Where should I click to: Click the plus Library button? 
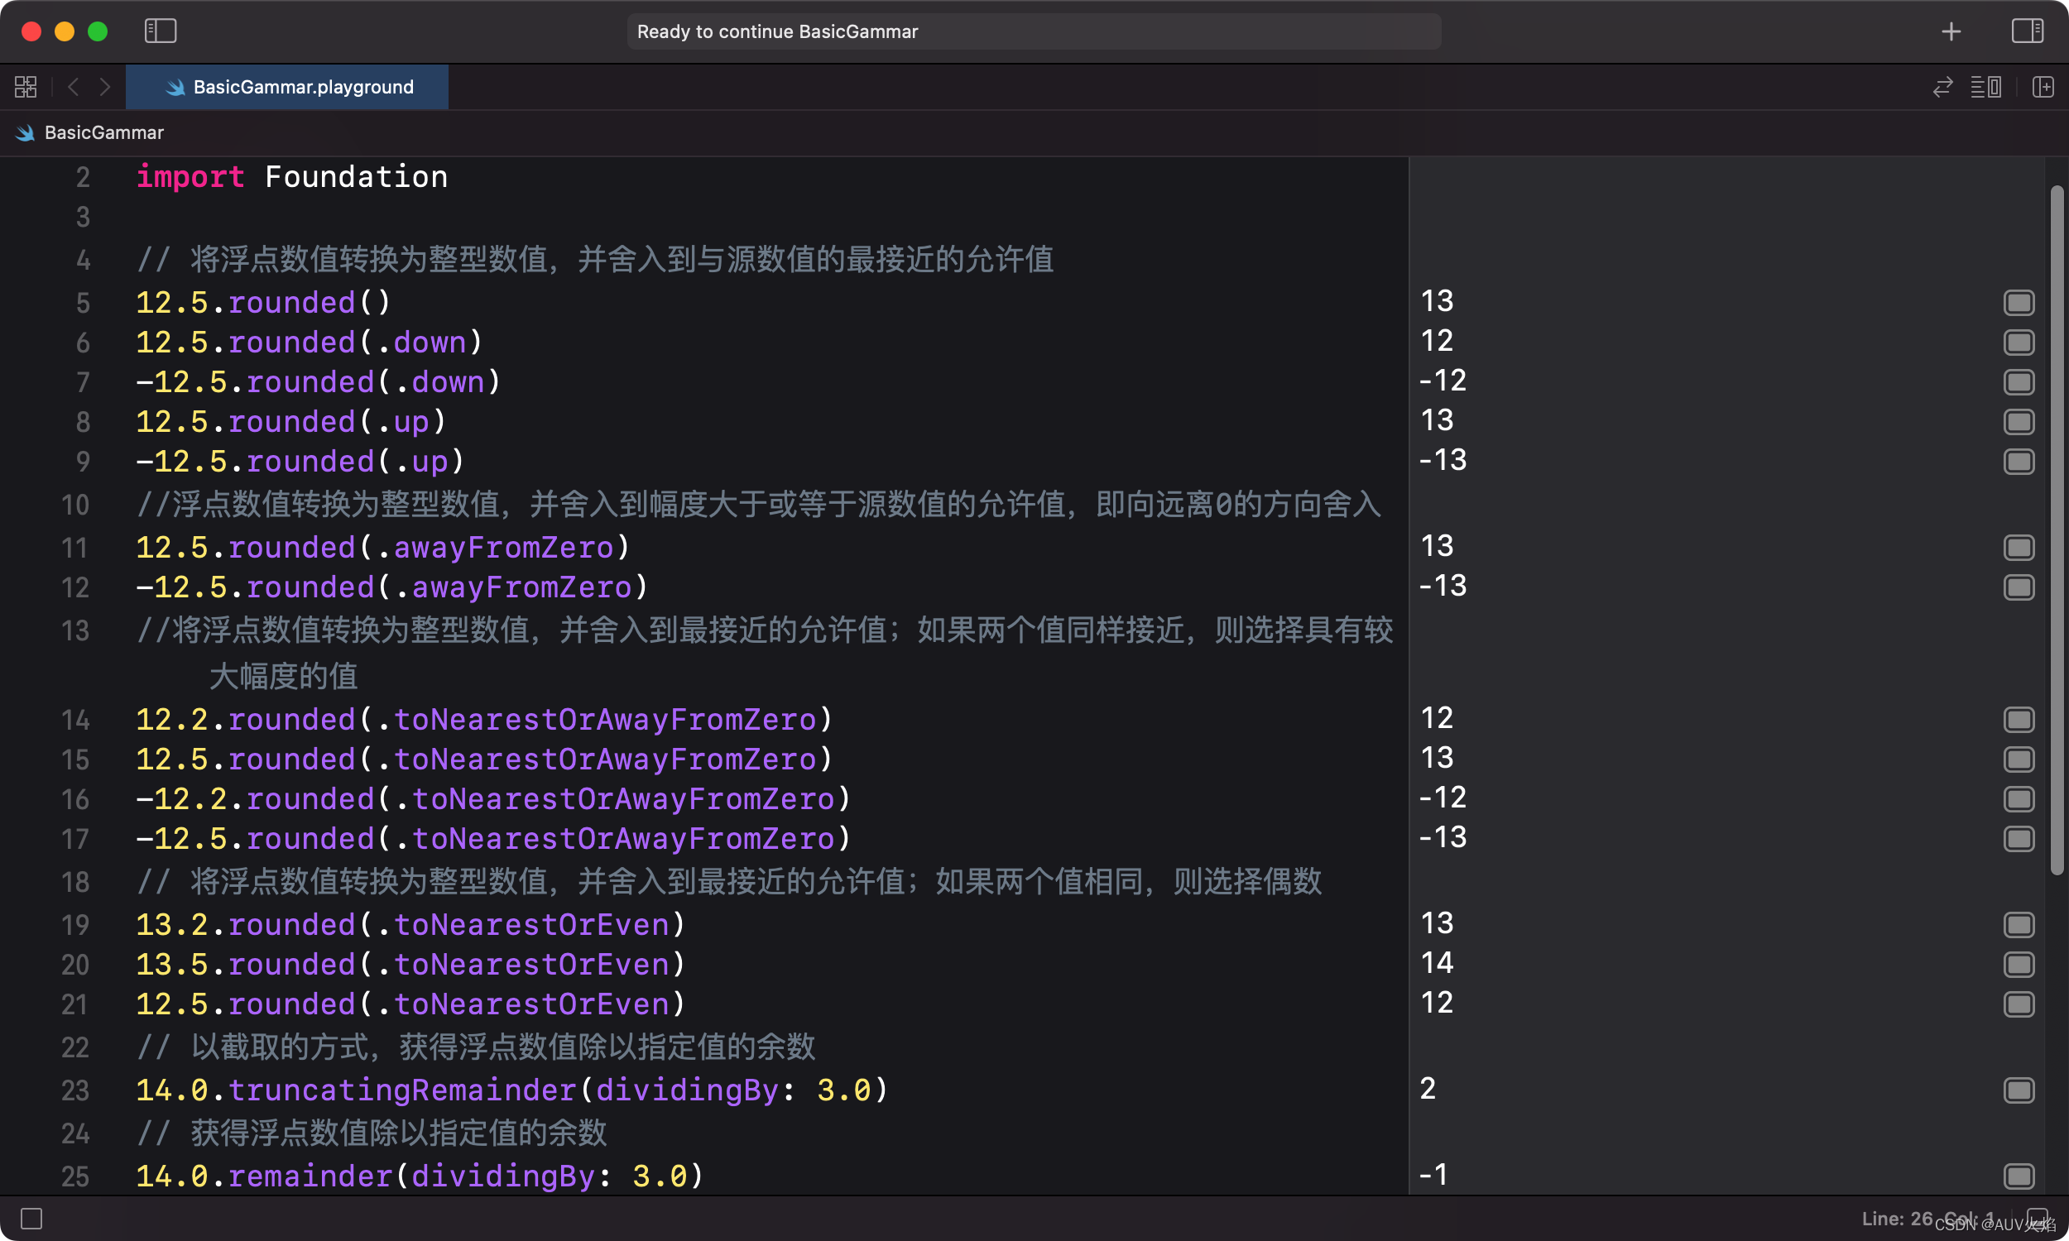1951,31
